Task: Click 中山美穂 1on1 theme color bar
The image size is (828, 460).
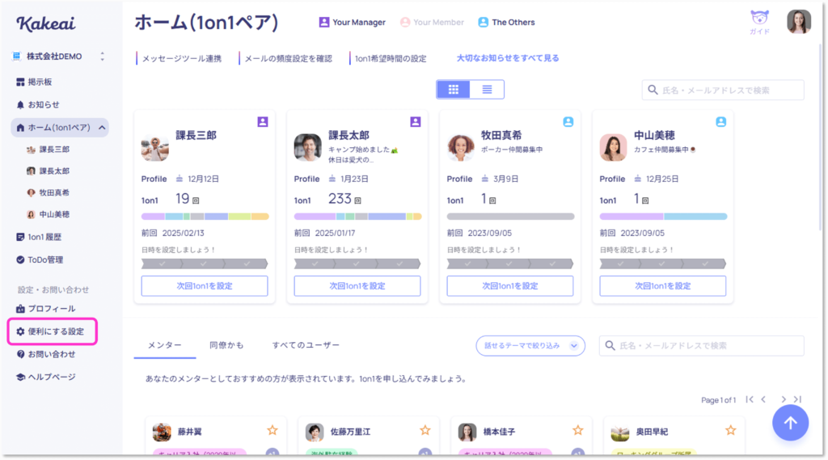Action: [663, 217]
